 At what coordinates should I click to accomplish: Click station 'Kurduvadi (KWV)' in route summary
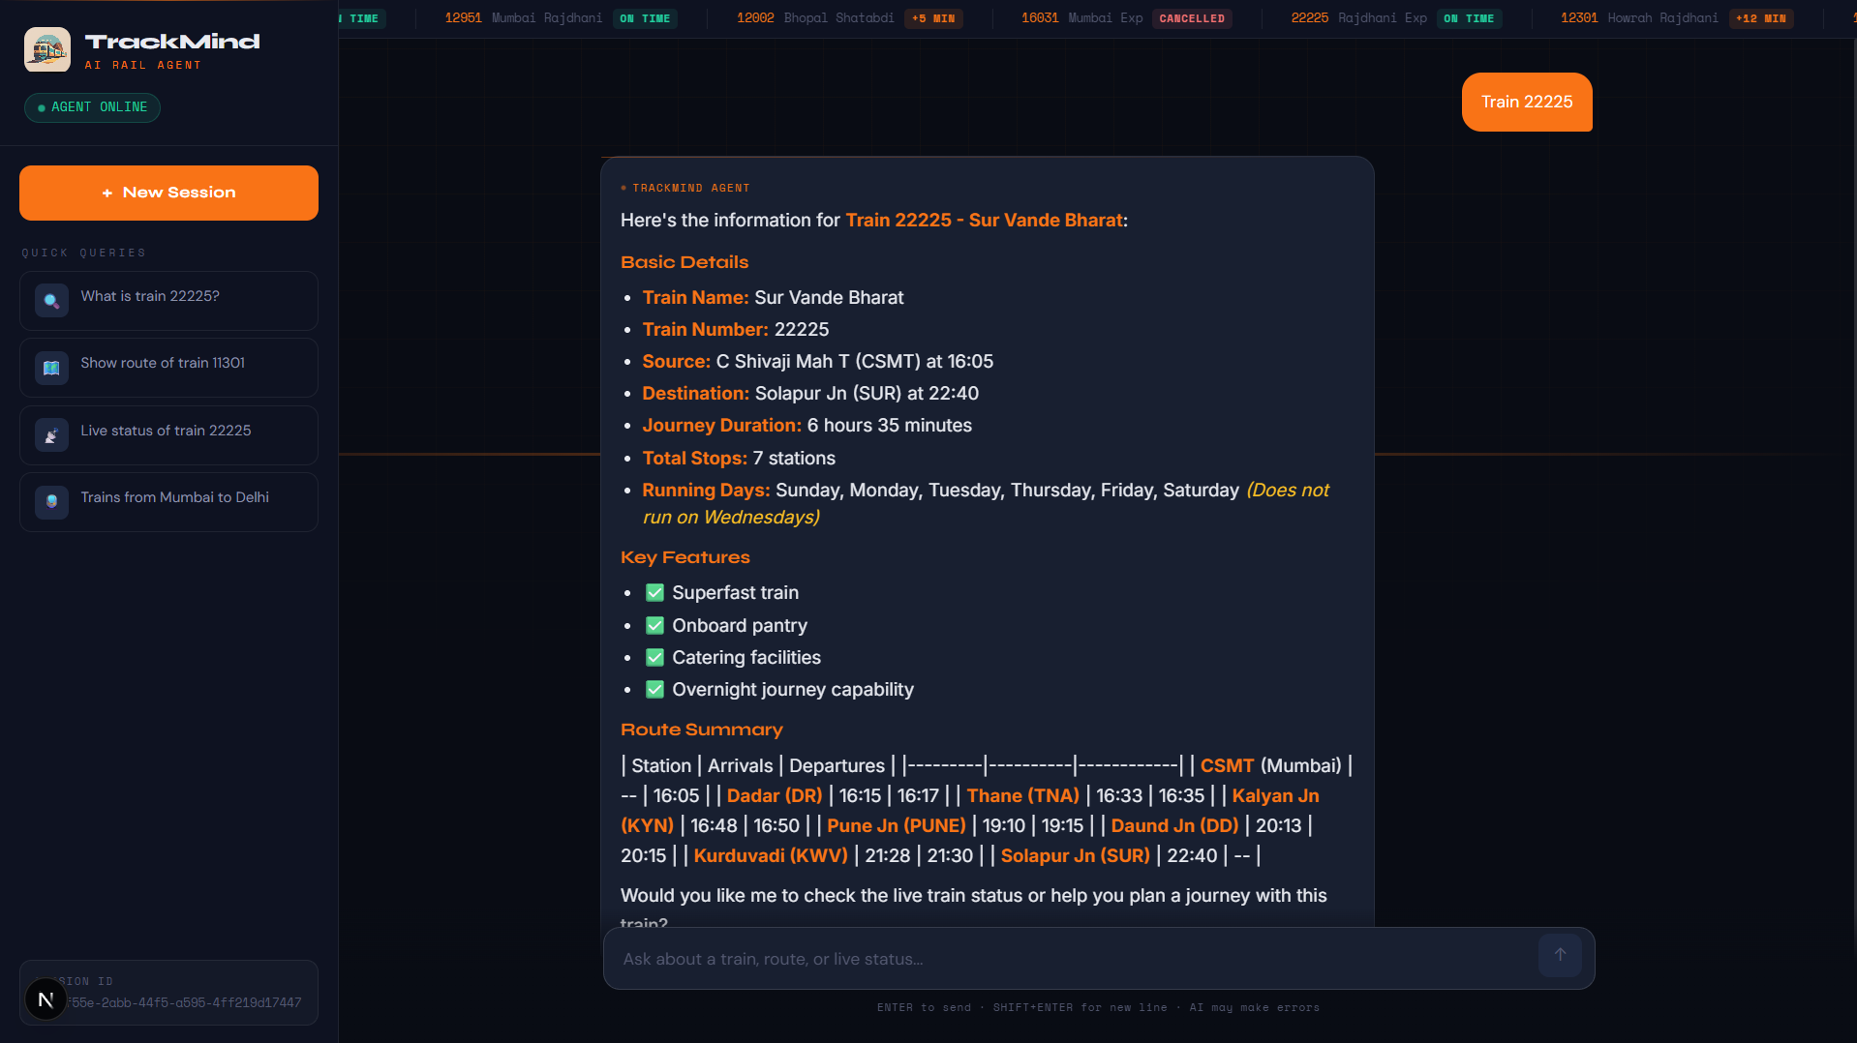[771, 856]
